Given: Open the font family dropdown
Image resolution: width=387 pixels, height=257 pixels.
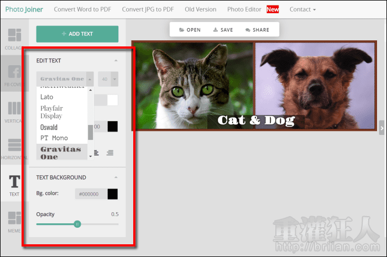Looking at the screenshot, I should tap(66, 79).
